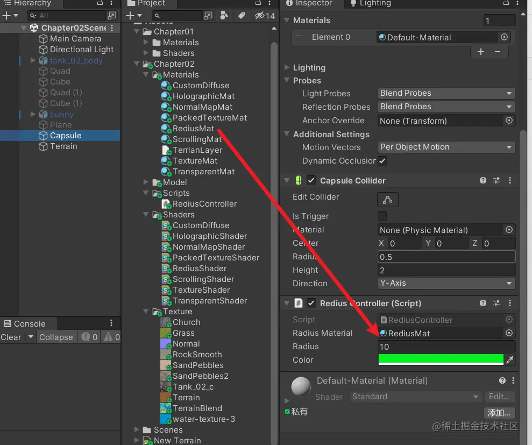Open Console panel options menu
Viewport: 532px width, 445px height.
click(x=111, y=323)
